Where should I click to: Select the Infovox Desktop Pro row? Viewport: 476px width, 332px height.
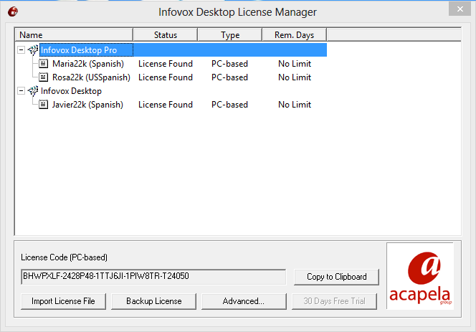pyautogui.click(x=183, y=49)
